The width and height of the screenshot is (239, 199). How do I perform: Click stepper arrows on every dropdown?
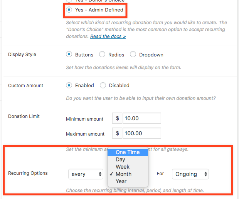(x=100, y=174)
